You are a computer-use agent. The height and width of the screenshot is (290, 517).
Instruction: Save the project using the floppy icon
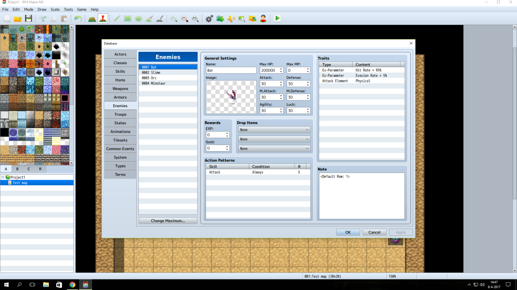[x=29, y=18]
